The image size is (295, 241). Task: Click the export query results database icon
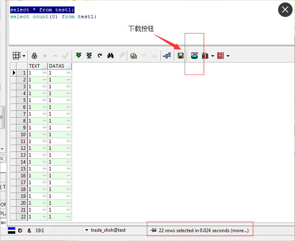point(194,56)
